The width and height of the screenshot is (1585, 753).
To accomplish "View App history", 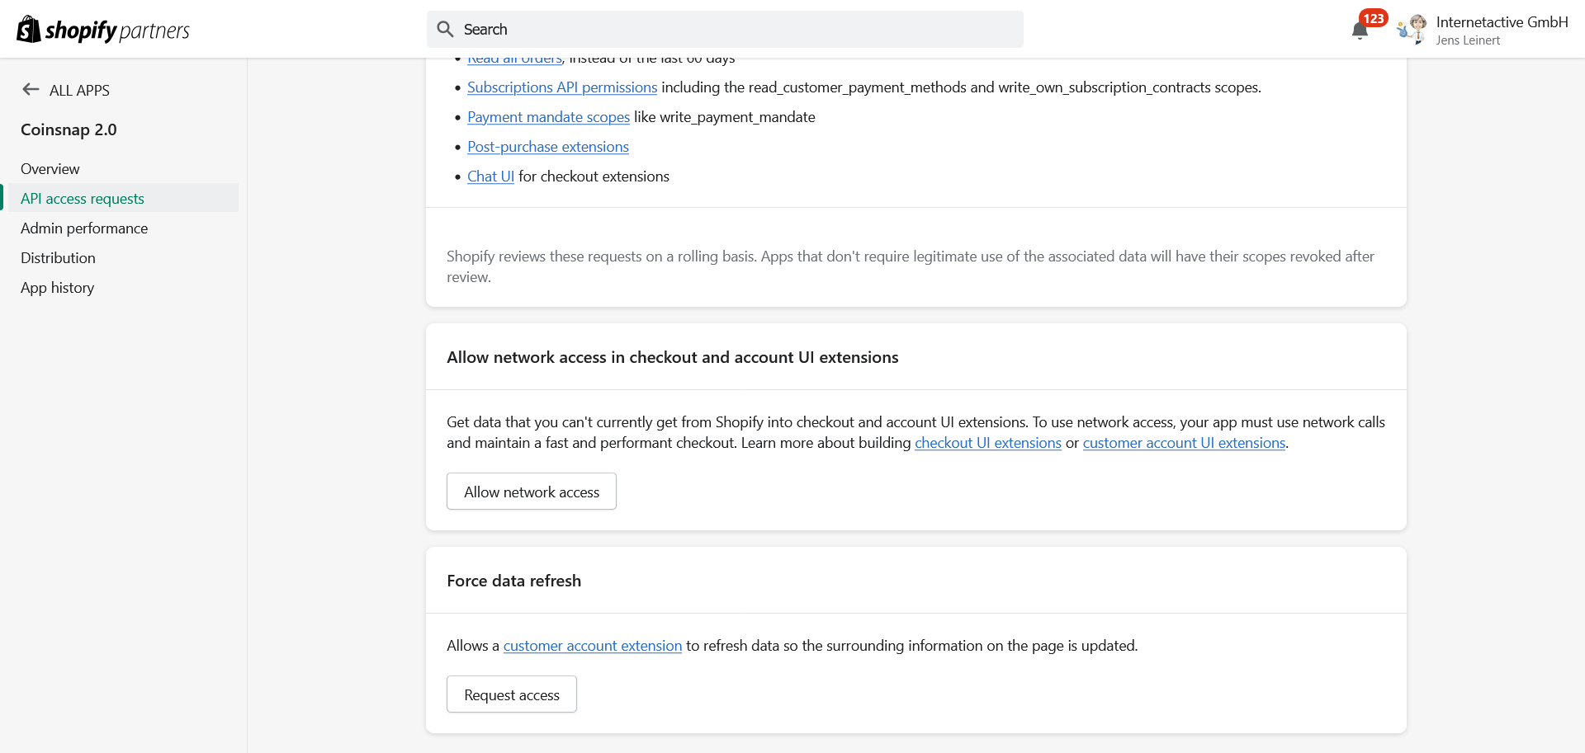I will pyautogui.click(x=57, y=288).
